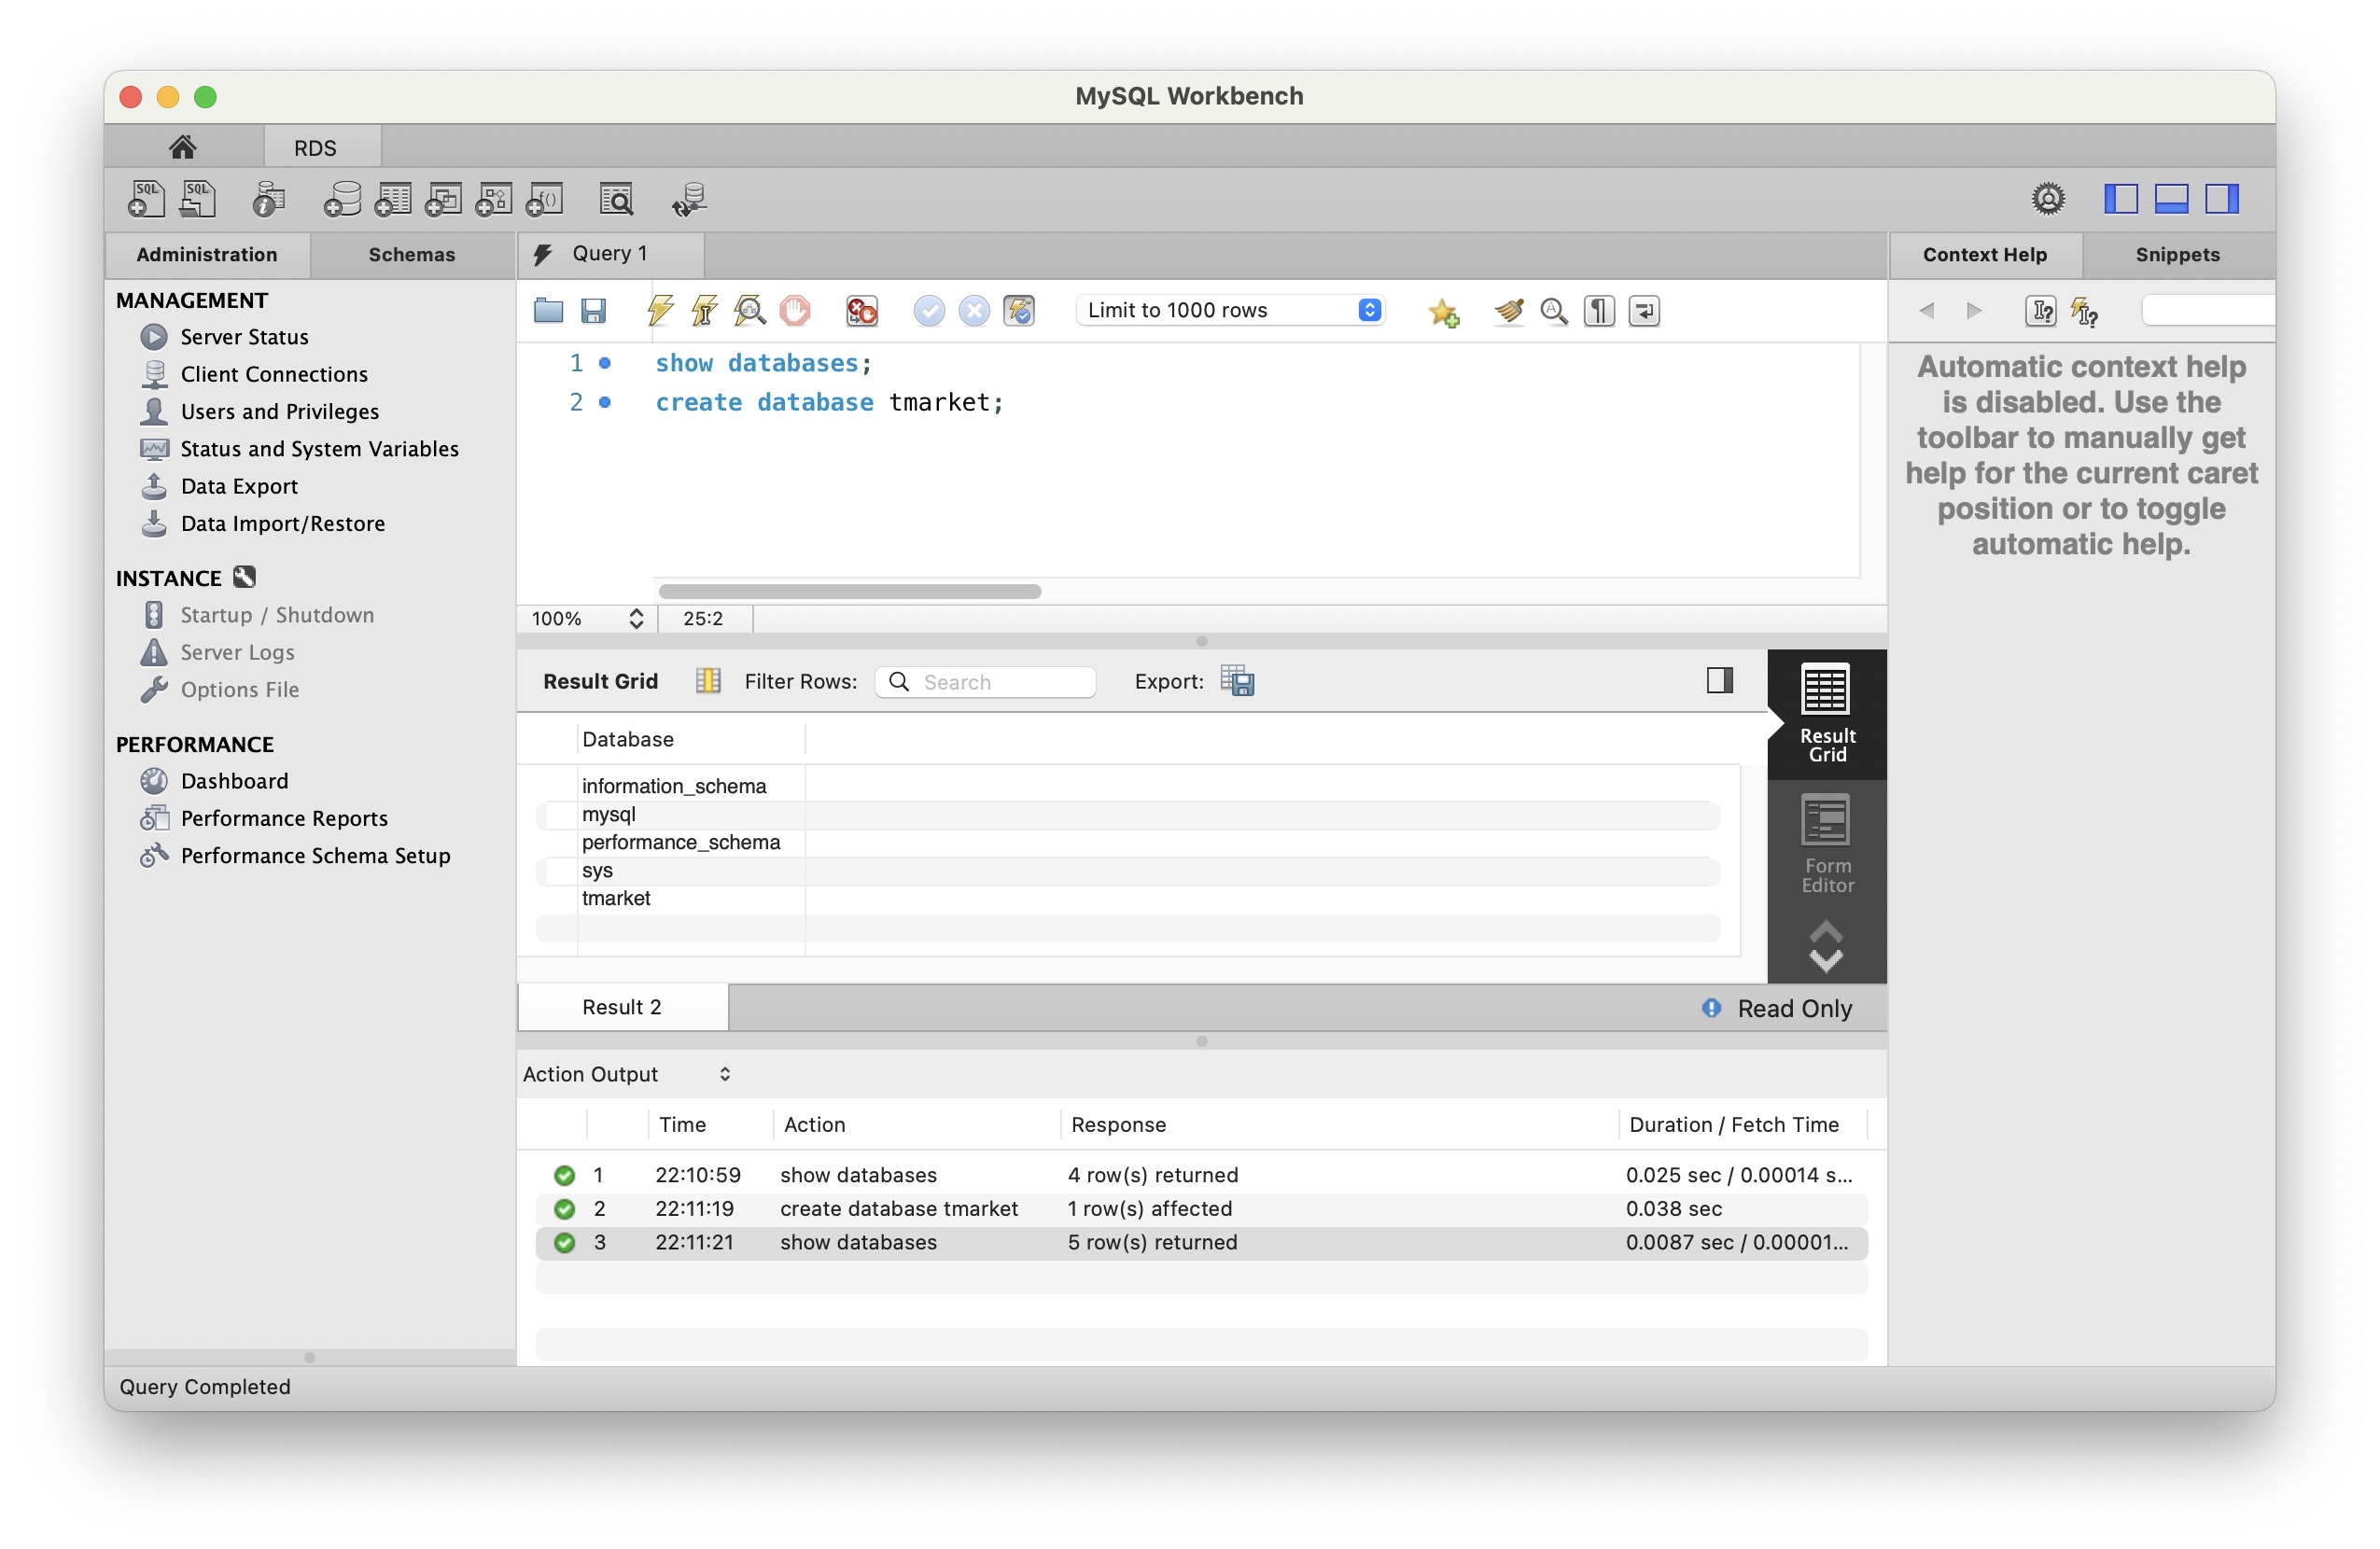The width and height of the screenshot is (2380, 1549).
Task: Switch to Result Grid view button
Action: 1827,714
